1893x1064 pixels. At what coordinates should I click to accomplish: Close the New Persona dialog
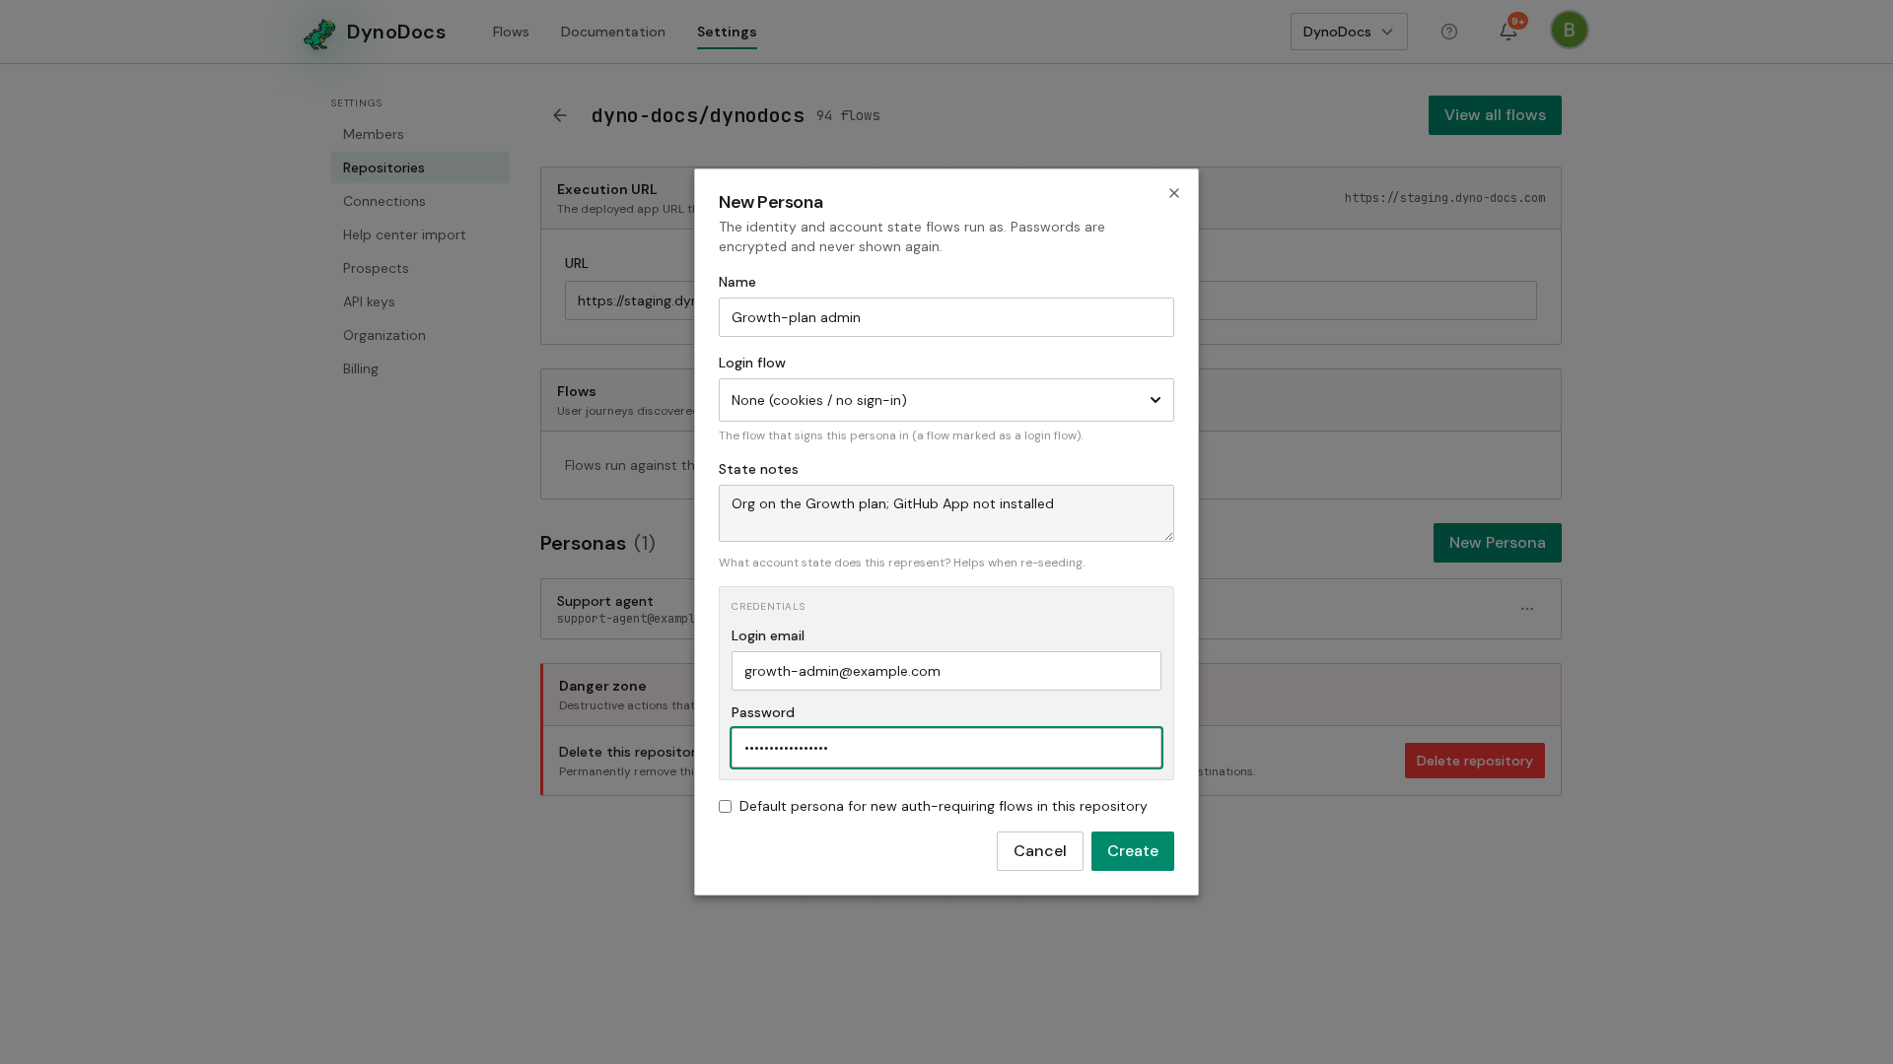[1173, 193]
